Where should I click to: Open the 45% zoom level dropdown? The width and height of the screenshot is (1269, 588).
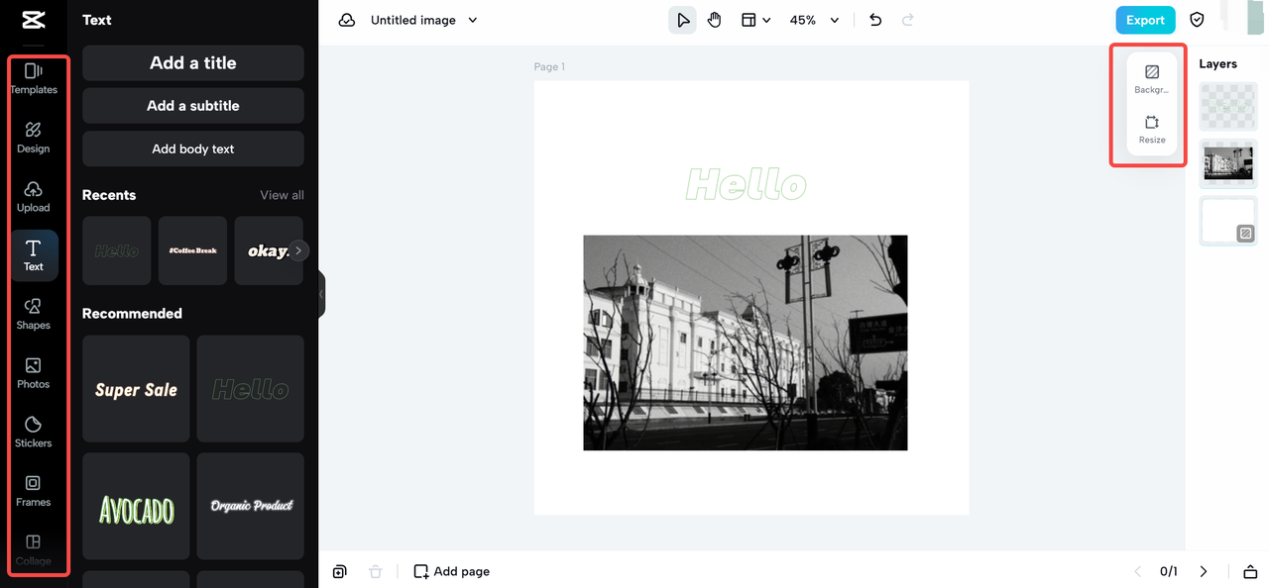point(814,20)
